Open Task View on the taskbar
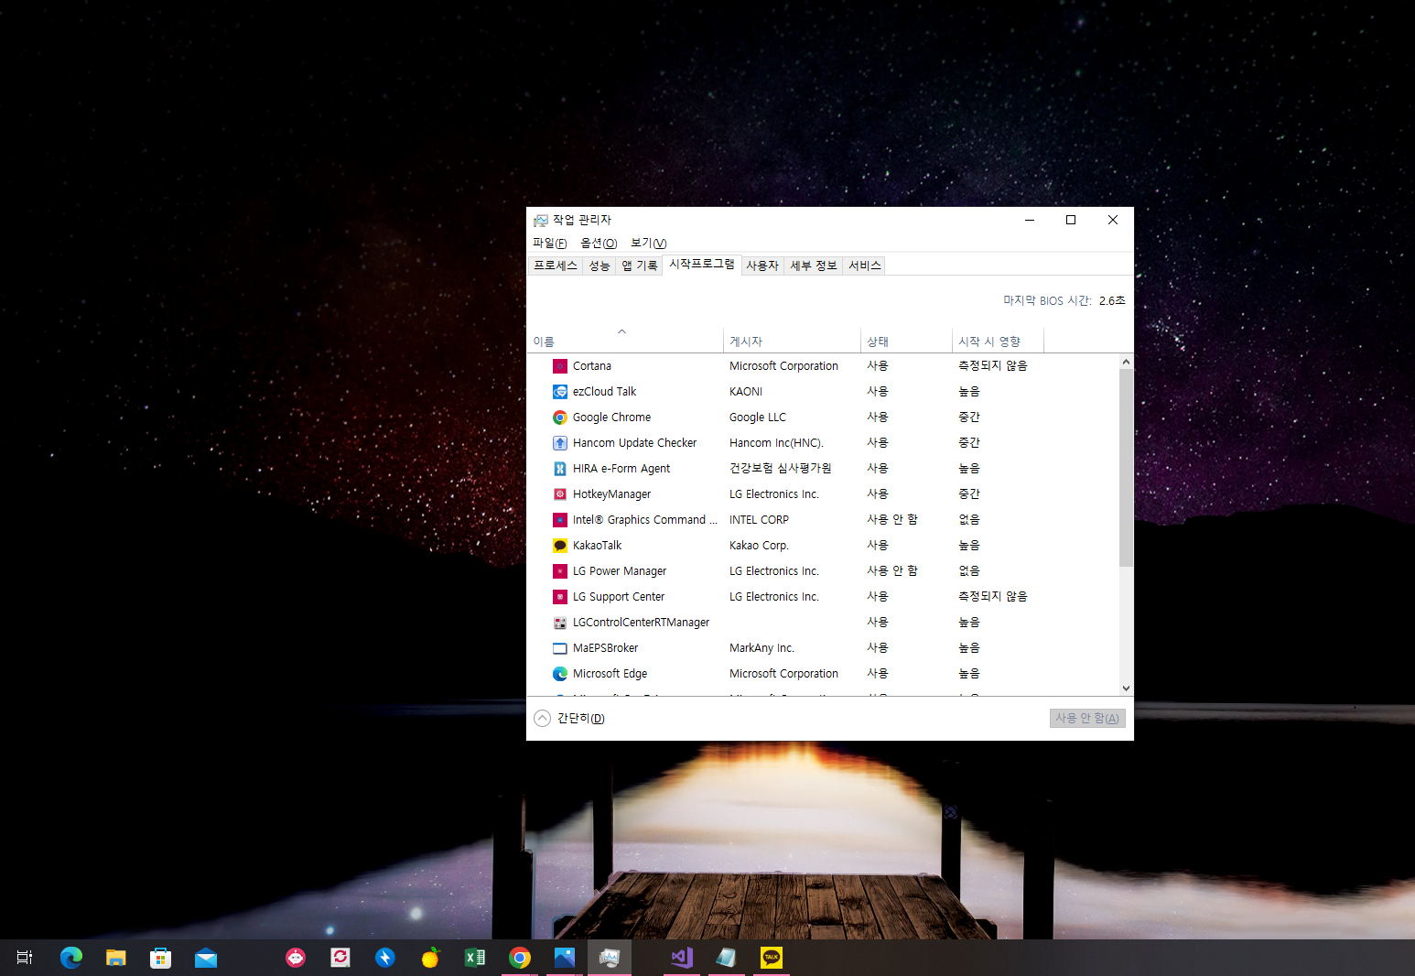The width and height of the screenshot is (1415, 976). click(x=25, y=958)
